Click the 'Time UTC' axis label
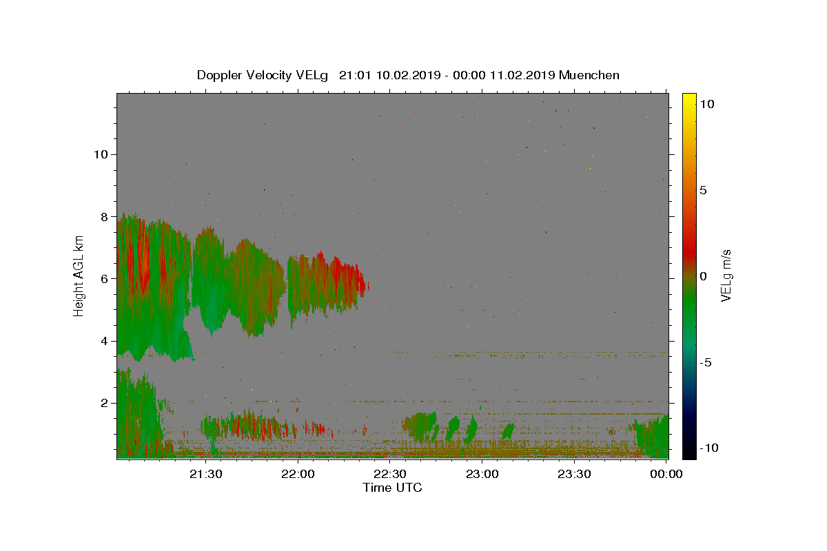Screen dimensions: 827x551 (x=392, y=488)
